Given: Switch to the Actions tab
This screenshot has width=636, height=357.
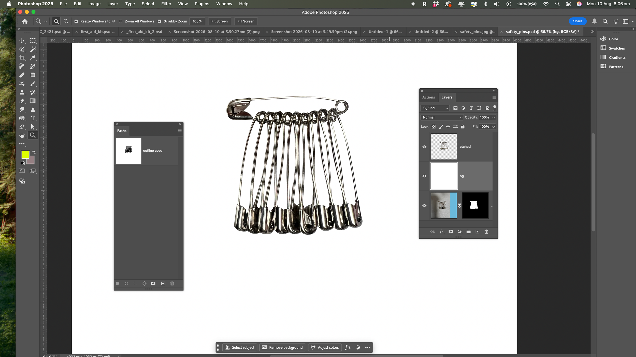Looking at the screenshot, I should [428, 97].
